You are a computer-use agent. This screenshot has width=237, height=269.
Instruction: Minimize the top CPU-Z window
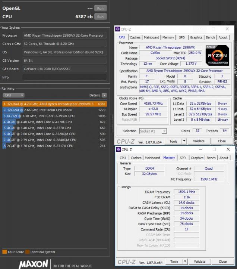click(200, 29)
